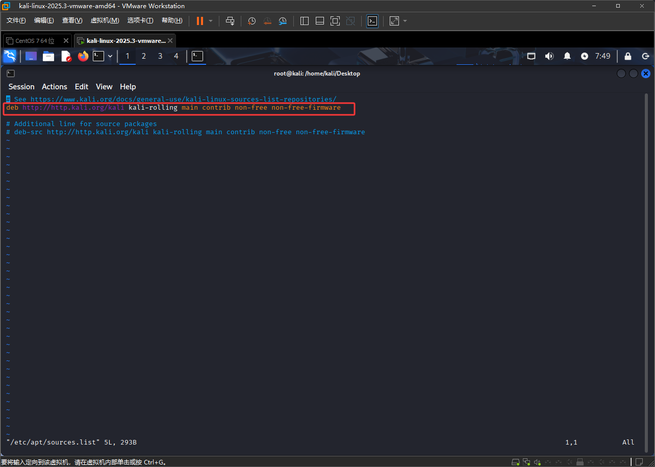This screenshot has height=467, width=655.
Task: Switch to workspace 3
Action: (160, 56)
